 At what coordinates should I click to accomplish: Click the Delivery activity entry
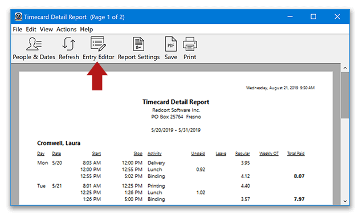click(x=156, y=163)
